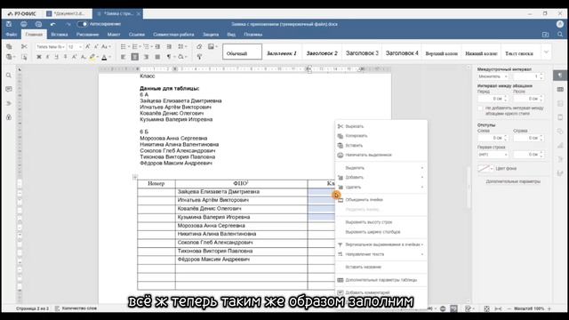
Task: Click the Cut scissors icon in ribbon
Action: (x=24, y=47)
